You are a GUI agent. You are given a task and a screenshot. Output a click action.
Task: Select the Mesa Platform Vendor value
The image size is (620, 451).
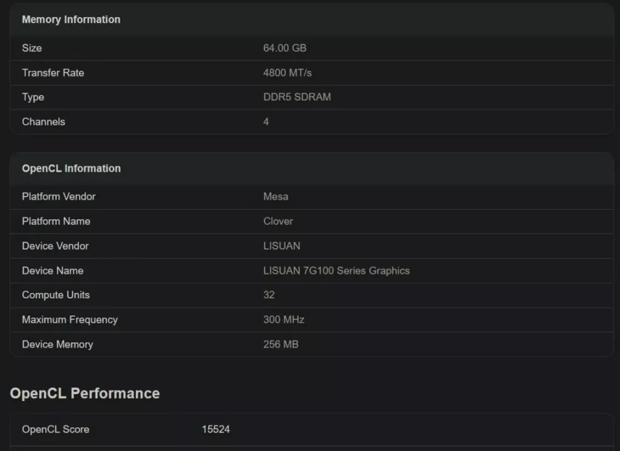point(276,196)
